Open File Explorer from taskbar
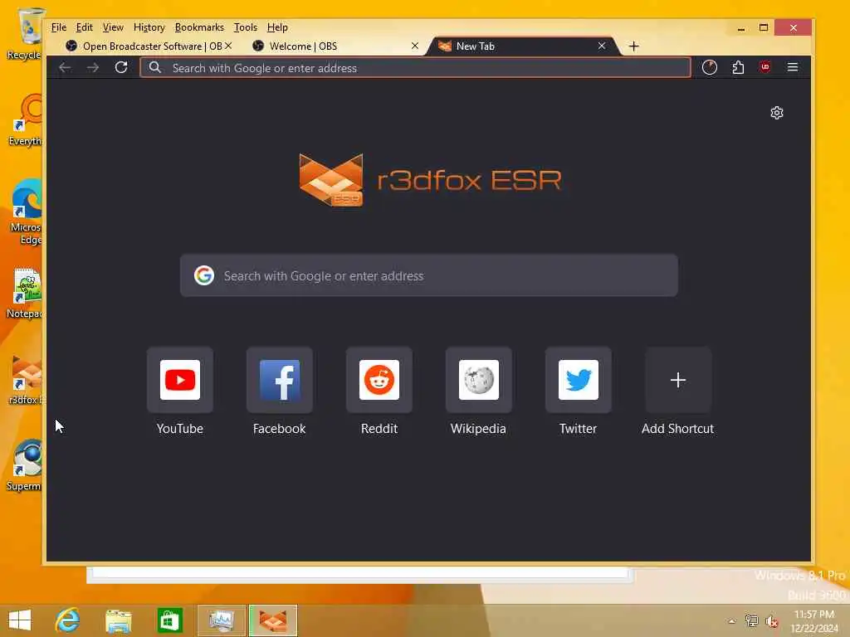Image resolution: width=850 pixels, height=637 pixels. [x=119, y=620]
